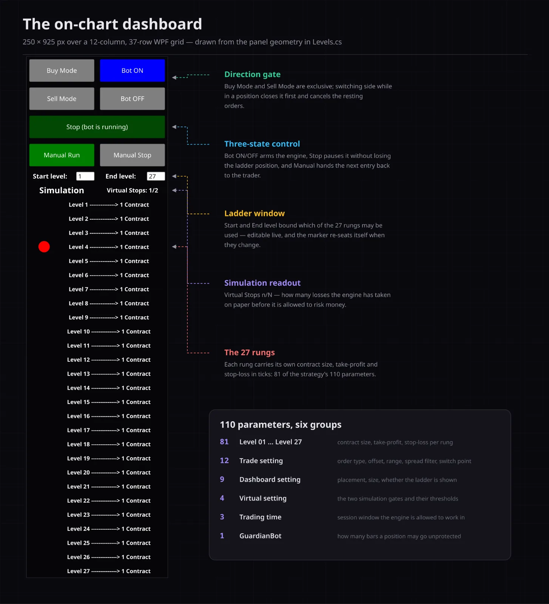
Task: Click 'The on-chart dashboard' title
Action: [x=113, y=24]
